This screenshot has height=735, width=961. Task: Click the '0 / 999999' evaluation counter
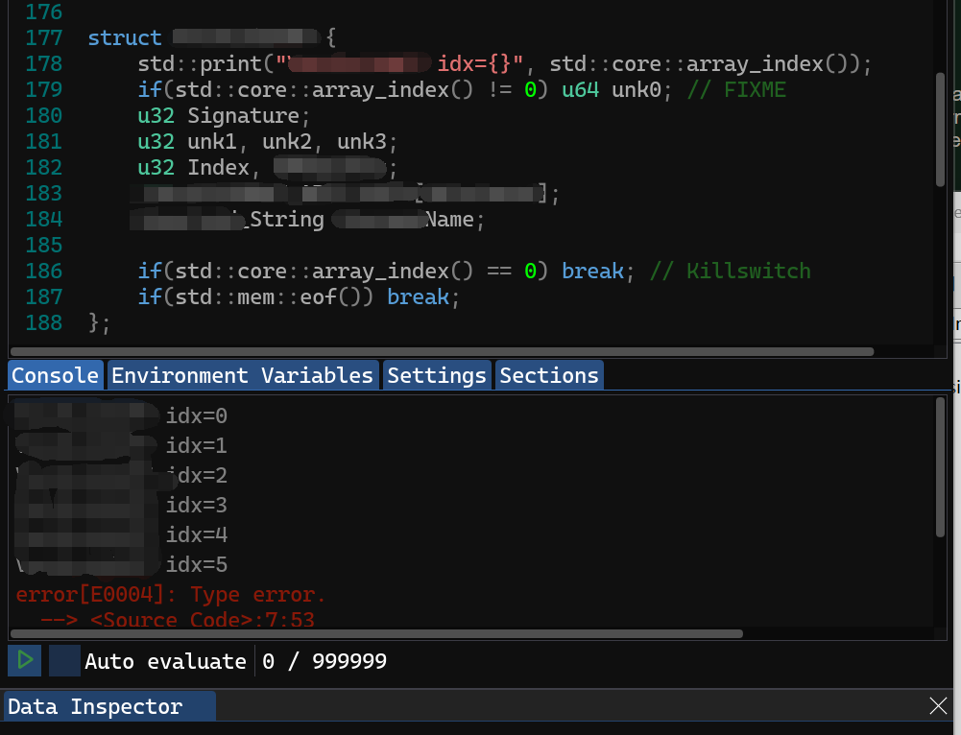point(324,661)
